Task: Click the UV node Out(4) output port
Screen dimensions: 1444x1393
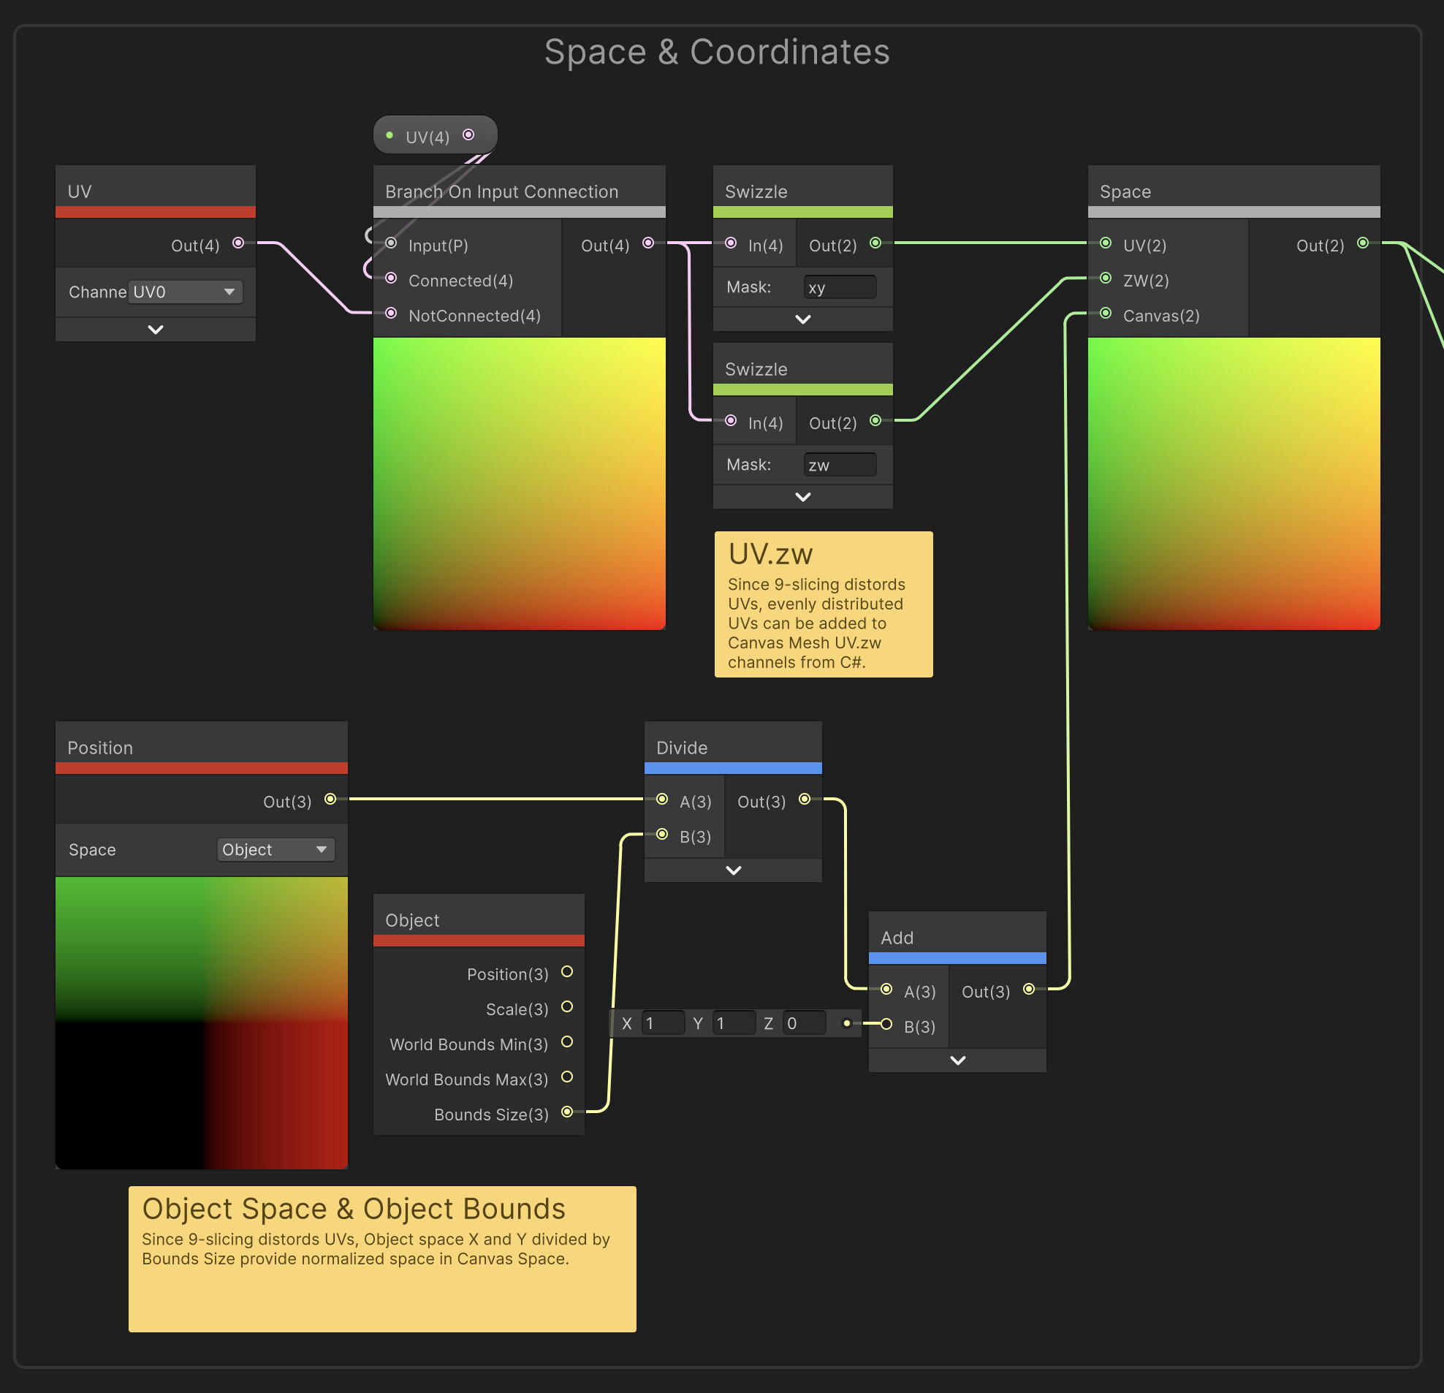Action: pyautogui.click(x=238, y=243)
